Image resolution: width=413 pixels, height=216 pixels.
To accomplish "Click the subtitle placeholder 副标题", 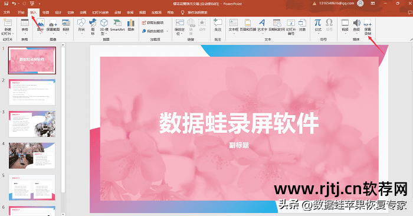I will (x=239, y=145).
